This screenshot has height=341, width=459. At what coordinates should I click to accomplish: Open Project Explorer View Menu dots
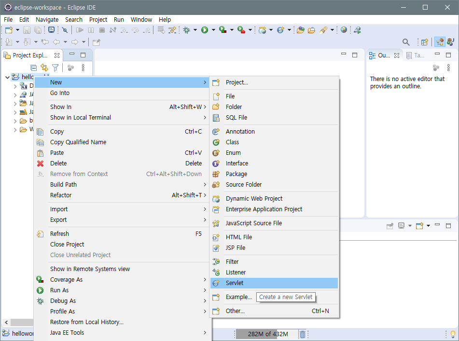pos(83,68)
